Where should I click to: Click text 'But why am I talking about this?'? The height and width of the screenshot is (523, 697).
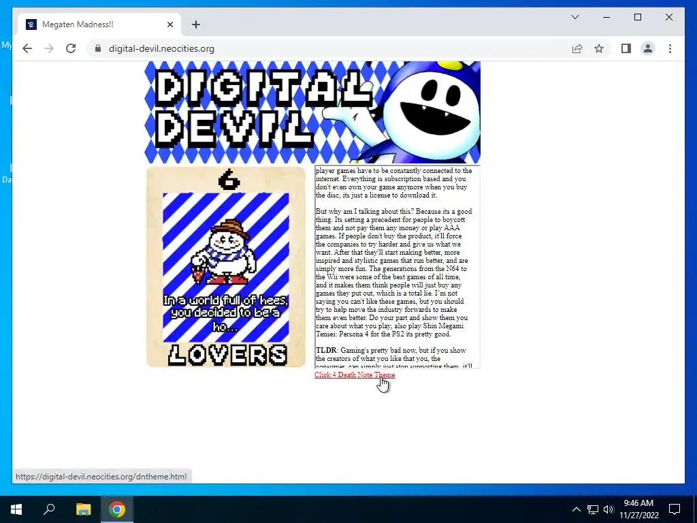pyautogui.click(x=364, y=211)
